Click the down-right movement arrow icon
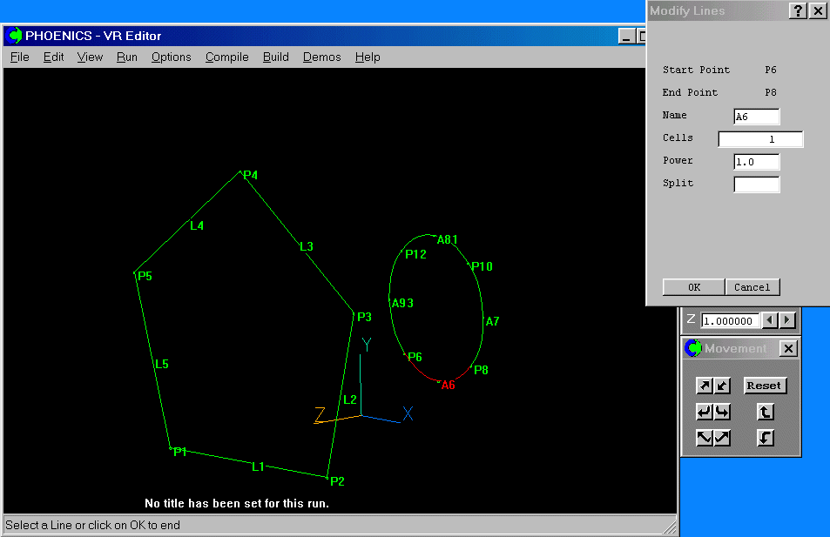Image resolution: width=830 pixels, height=537 pixels. (720, 438)
